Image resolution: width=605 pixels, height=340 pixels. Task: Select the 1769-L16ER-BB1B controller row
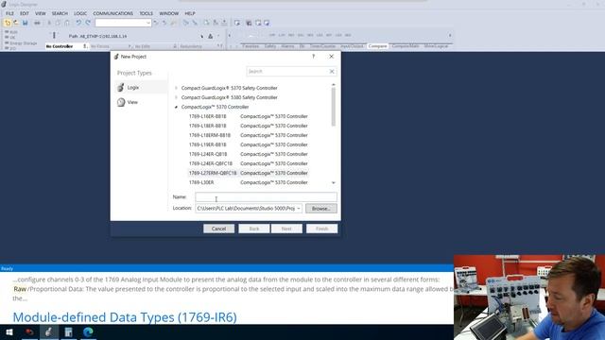[248, 116]
